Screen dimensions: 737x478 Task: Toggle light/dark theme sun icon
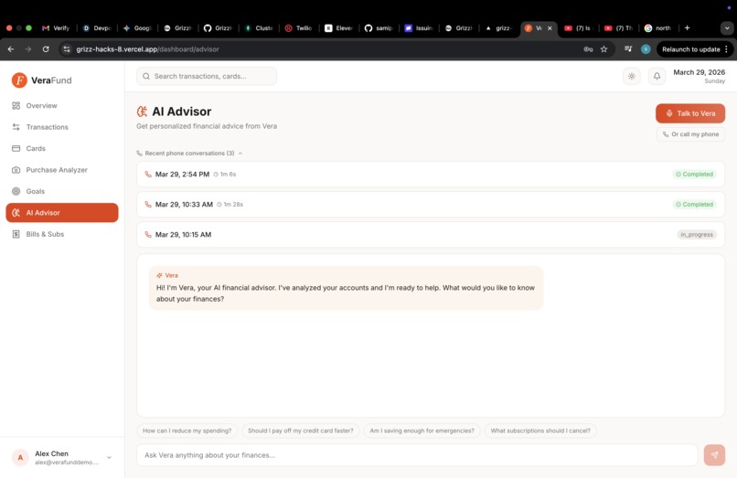(631, 76)
